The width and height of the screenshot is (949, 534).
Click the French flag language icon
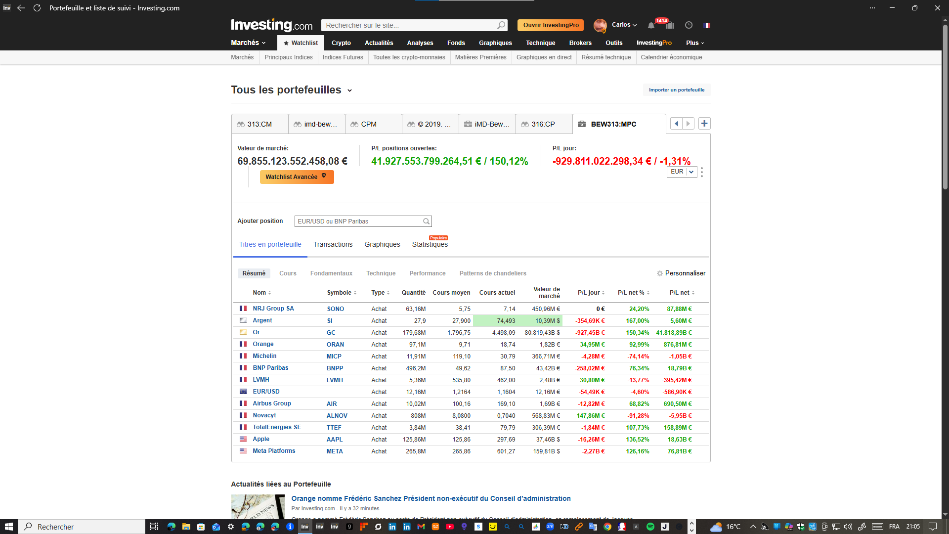click(707, 25)
